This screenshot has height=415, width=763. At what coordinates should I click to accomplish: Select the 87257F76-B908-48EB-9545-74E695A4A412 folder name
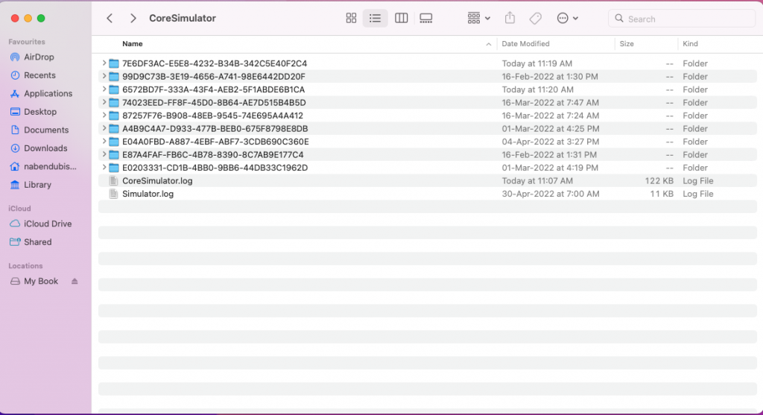pyautogui.click(x=212, y=115)
